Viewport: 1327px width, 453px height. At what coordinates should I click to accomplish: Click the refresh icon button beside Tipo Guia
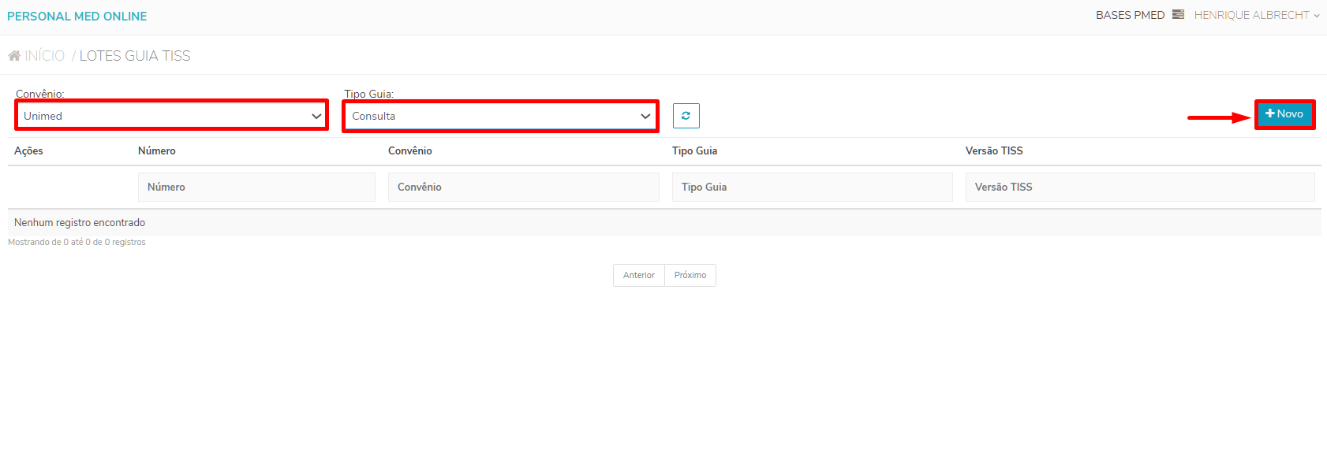(x=686, y=116)
